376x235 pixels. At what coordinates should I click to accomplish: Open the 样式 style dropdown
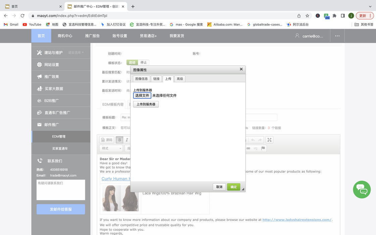[x=111, y=148]
